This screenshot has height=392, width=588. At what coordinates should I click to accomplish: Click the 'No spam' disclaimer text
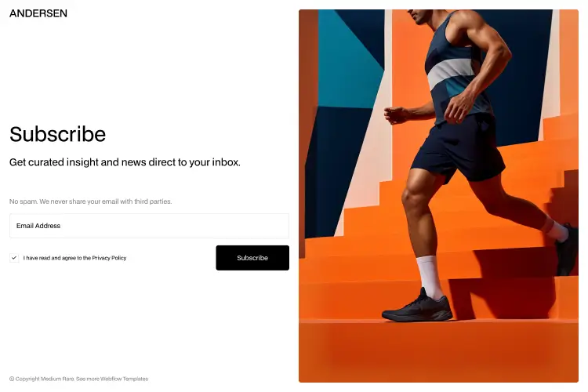pos(90,201)
